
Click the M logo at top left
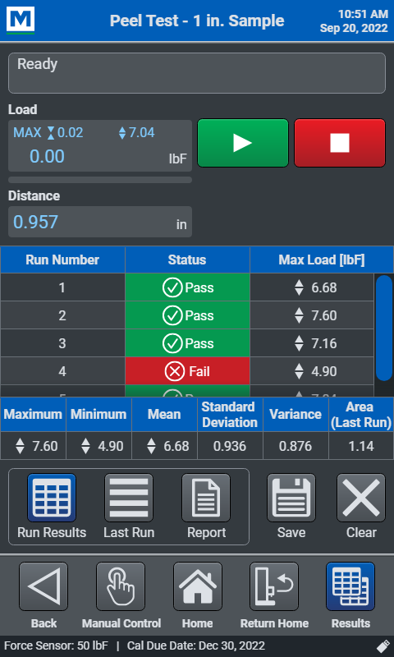tap(20, 21)
